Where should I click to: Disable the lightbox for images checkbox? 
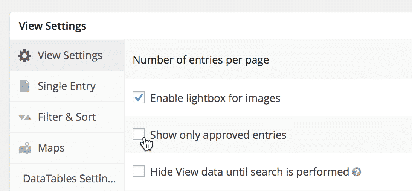click(x=139, y=98)
